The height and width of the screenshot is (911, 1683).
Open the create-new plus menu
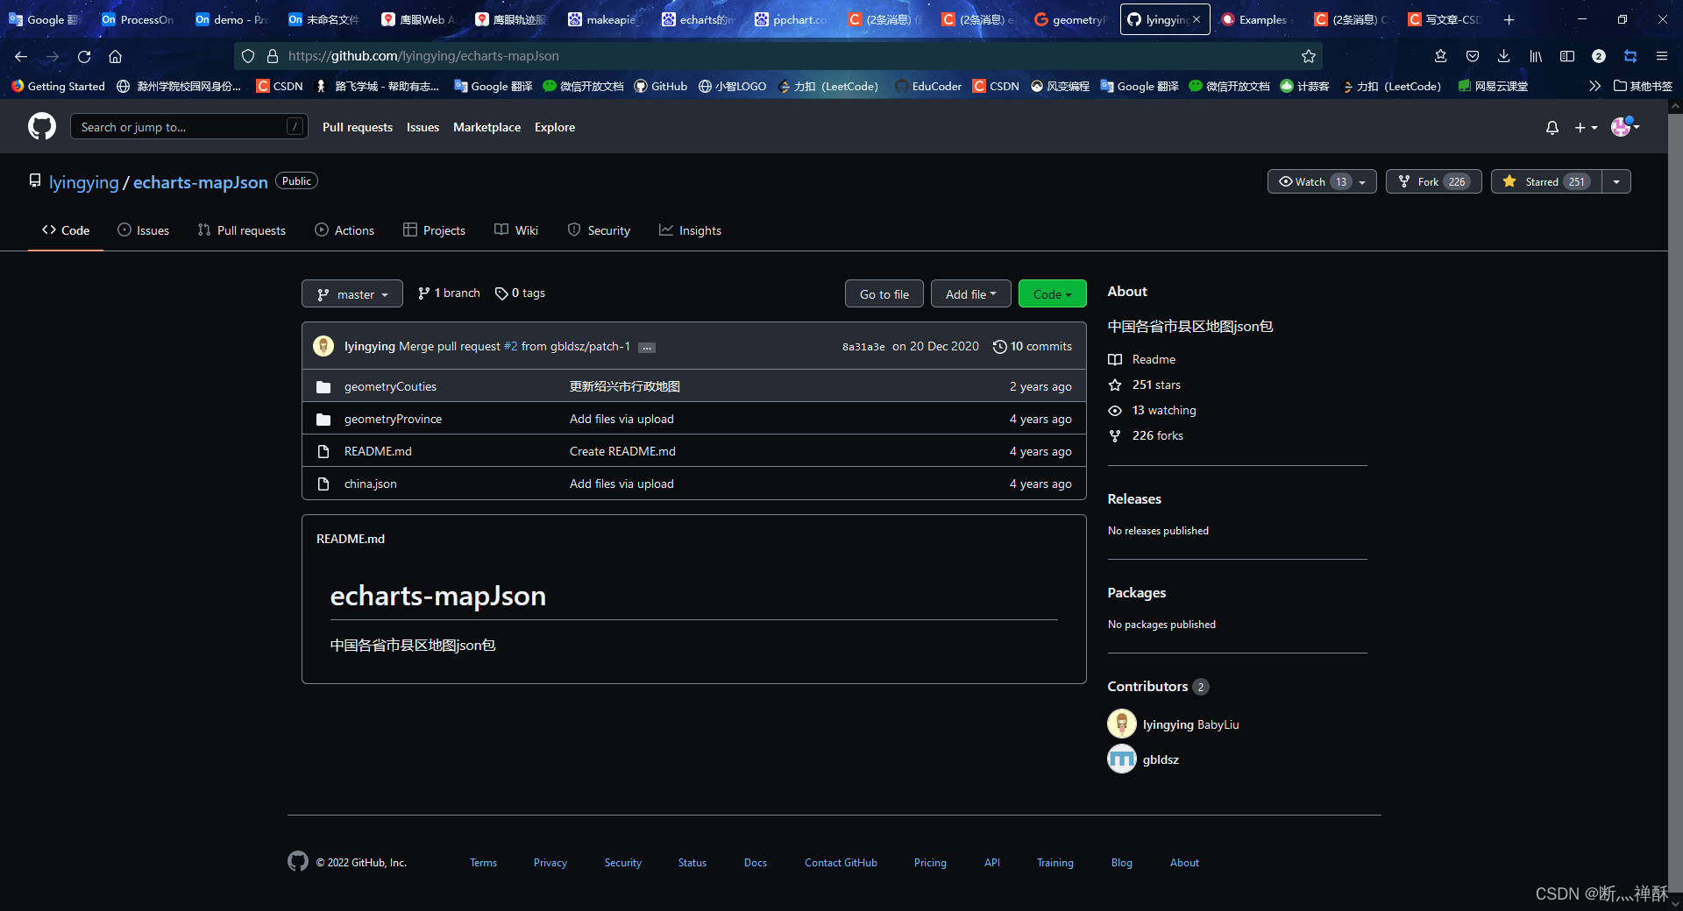[1586, 128]
